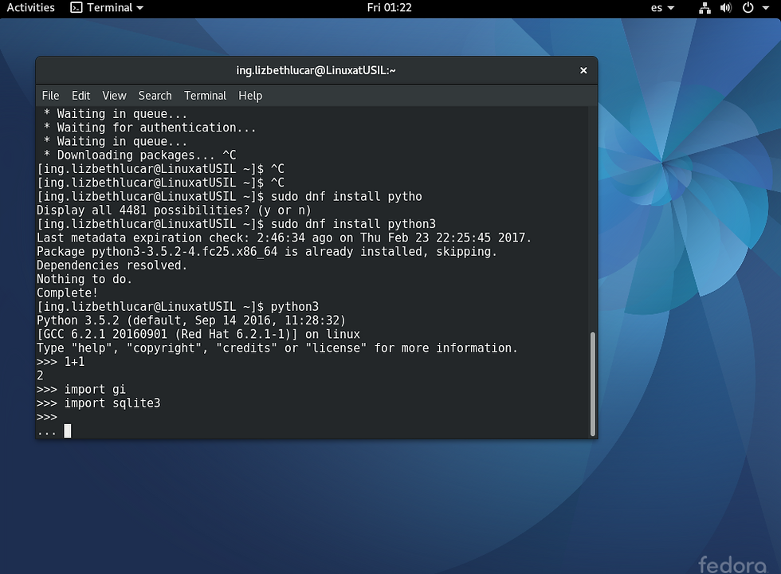The height and width of the screenshot is (574, 781).
Task: Click the terminal title ing.lizbethlucar@LinuxatUSIL:~
Action: pyautogui.click(x=316, y=70)
